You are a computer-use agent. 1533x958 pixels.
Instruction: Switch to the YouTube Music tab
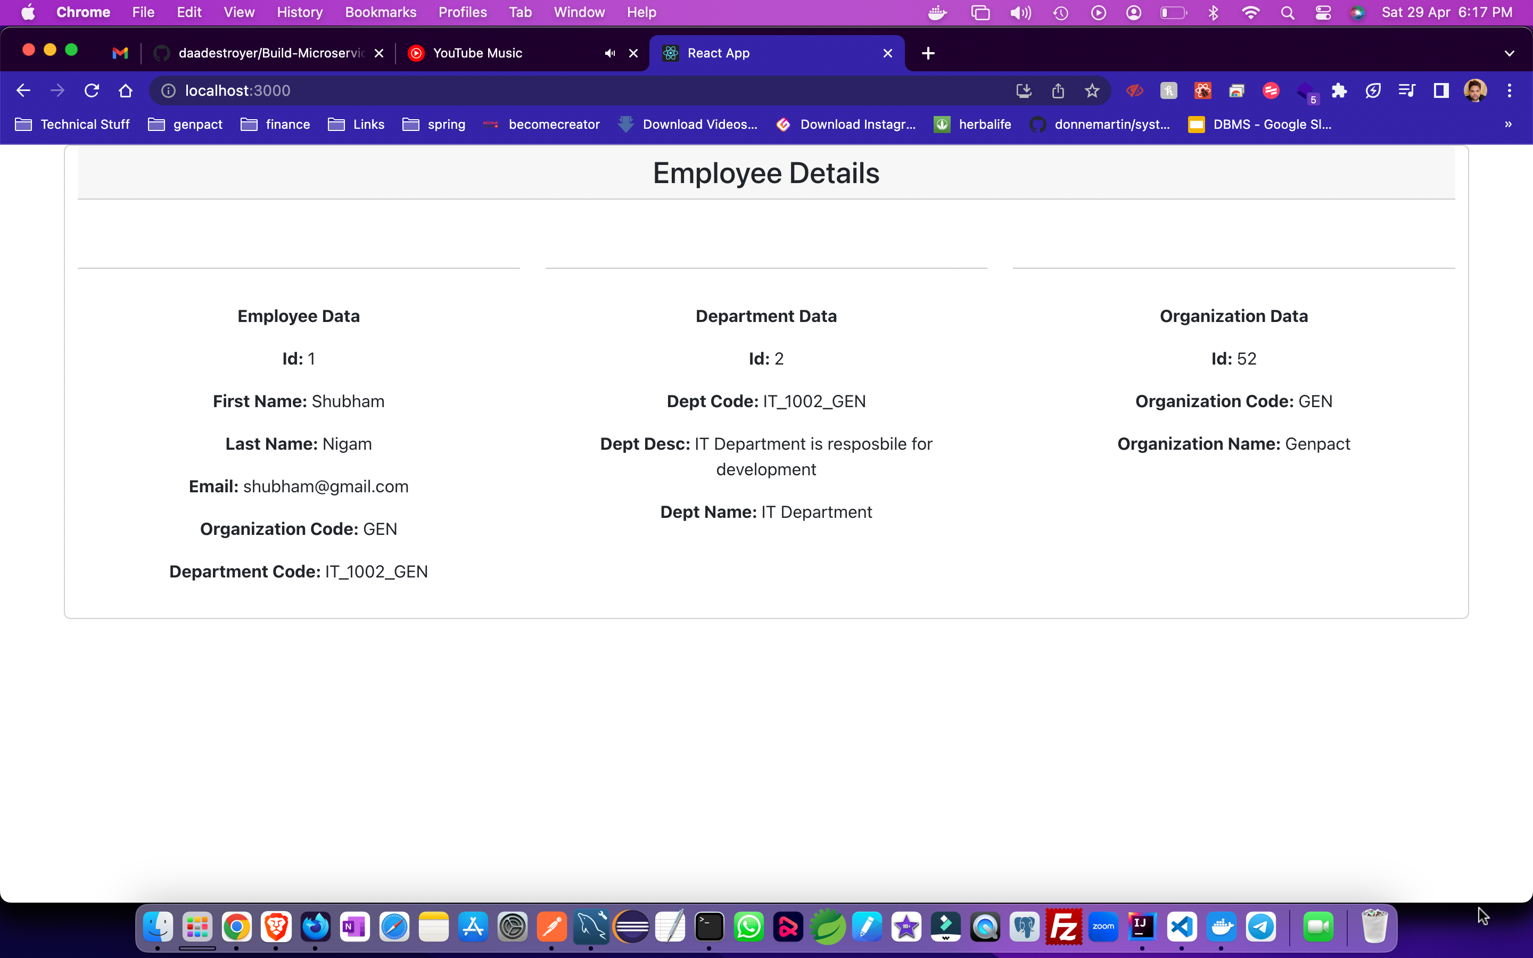[477, 53]
